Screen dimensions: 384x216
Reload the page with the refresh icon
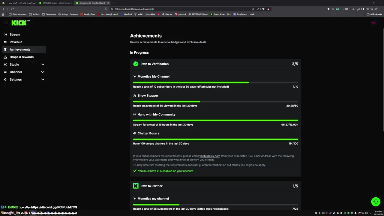tap(12, 9)
